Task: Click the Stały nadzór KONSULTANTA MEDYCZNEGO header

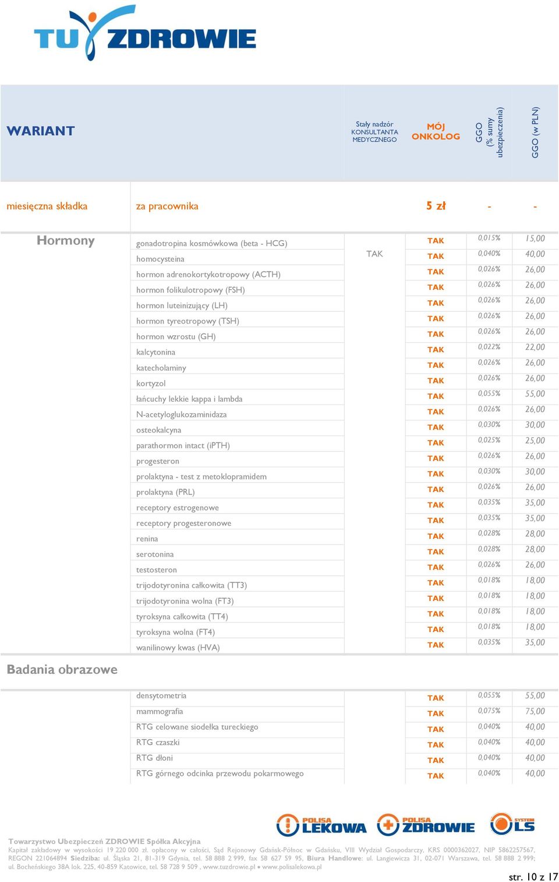Action: (x=374, y=132)
